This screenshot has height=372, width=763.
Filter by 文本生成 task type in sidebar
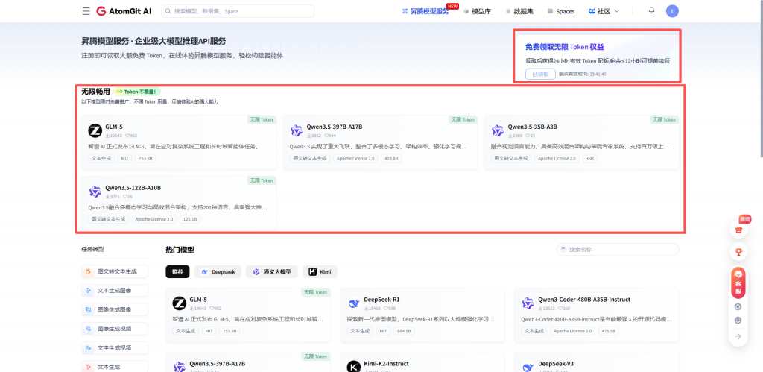point(114,367)
